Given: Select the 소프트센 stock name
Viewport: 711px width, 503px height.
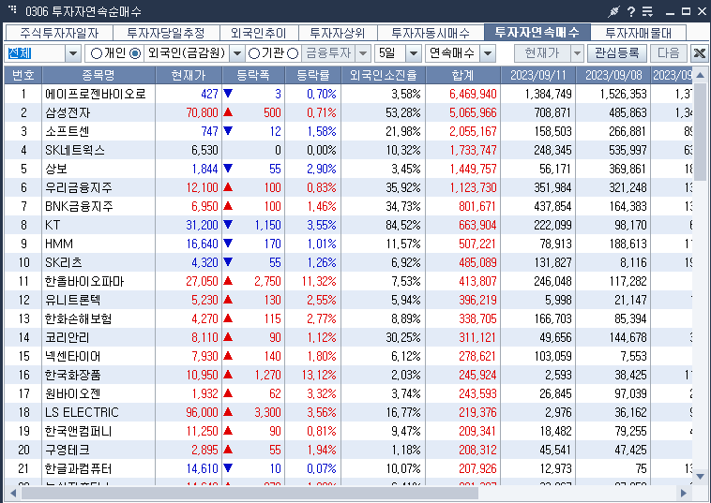Looking at the screenshot, I should click(68, 131).
